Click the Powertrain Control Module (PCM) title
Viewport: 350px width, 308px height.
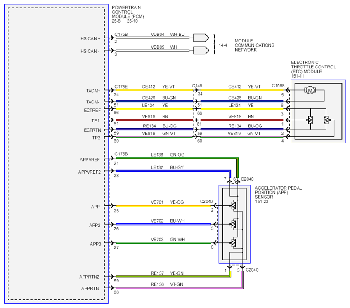click(x=128, y=12)
